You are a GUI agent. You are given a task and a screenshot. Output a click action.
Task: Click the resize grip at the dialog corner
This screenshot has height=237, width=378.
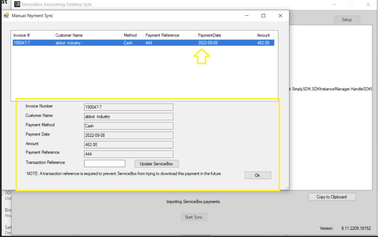point(287,188)
